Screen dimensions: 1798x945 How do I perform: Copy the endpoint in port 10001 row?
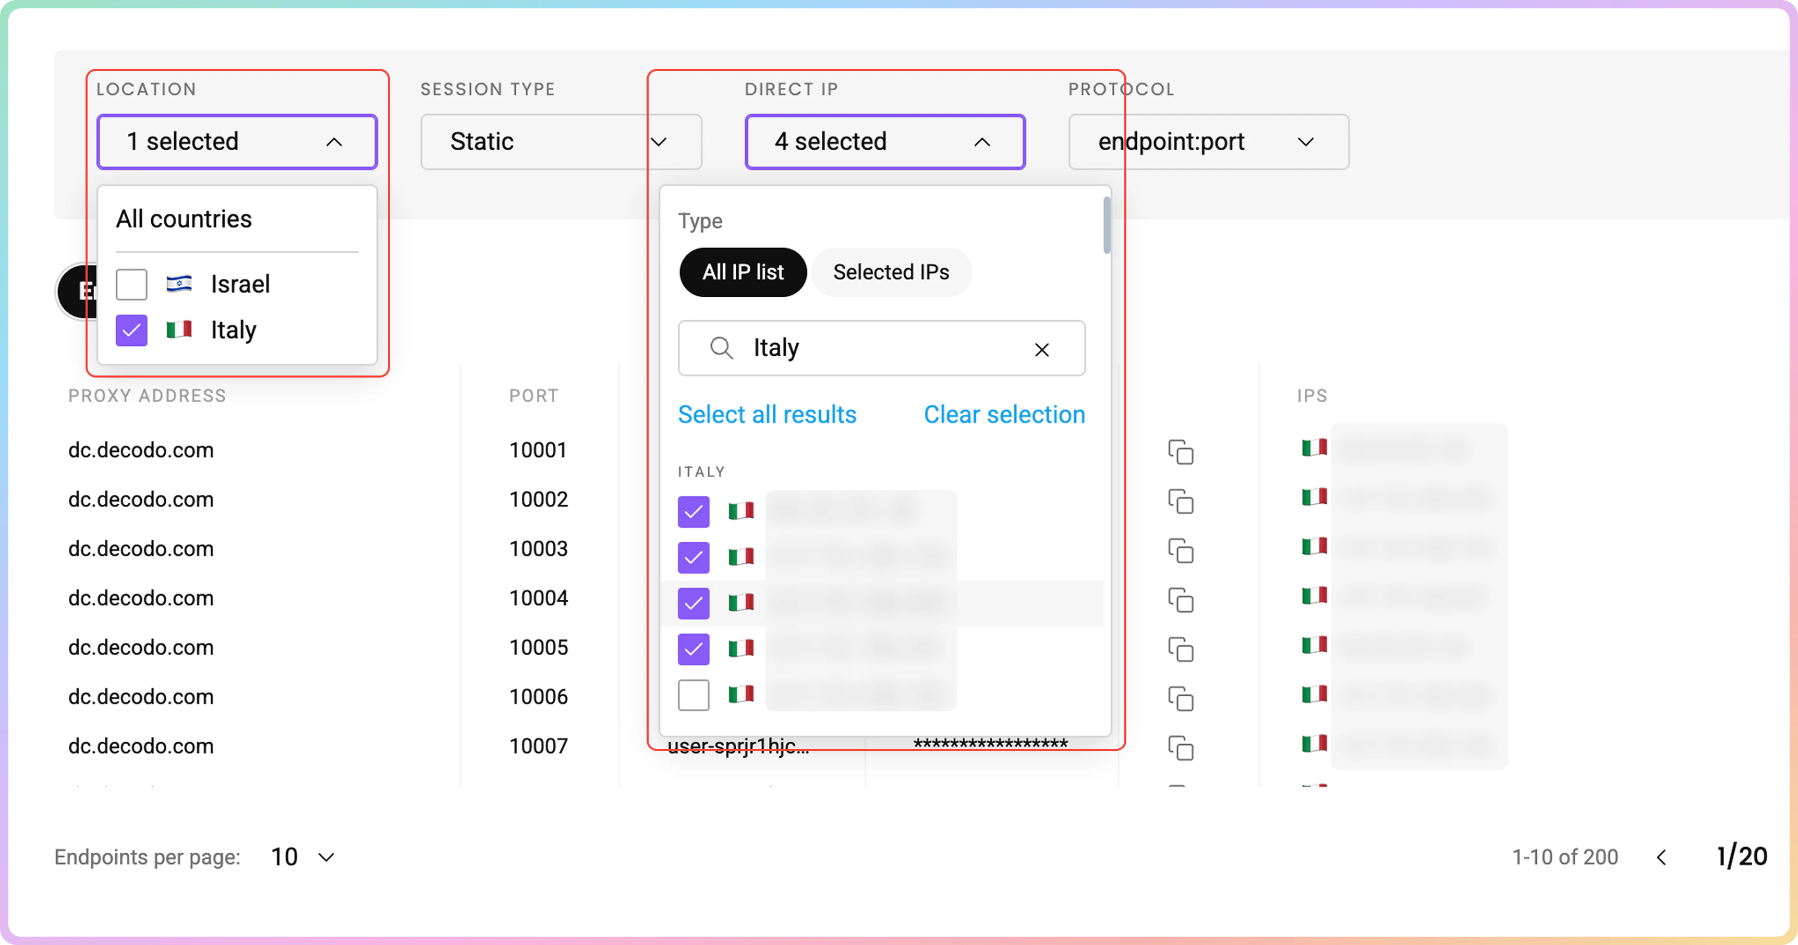(1180, 452)
